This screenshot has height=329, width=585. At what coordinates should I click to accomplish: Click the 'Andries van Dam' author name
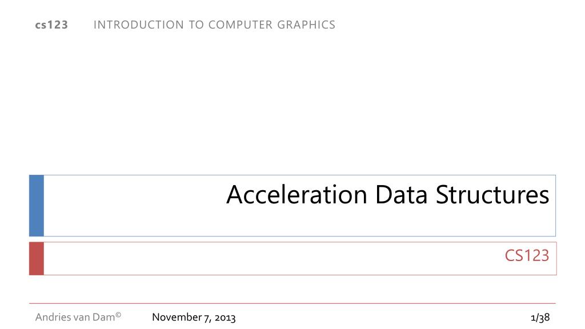click(x=75, y=317)
